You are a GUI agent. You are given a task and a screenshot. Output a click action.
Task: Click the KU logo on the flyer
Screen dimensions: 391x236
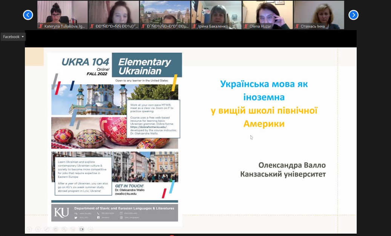coord(61,212)
